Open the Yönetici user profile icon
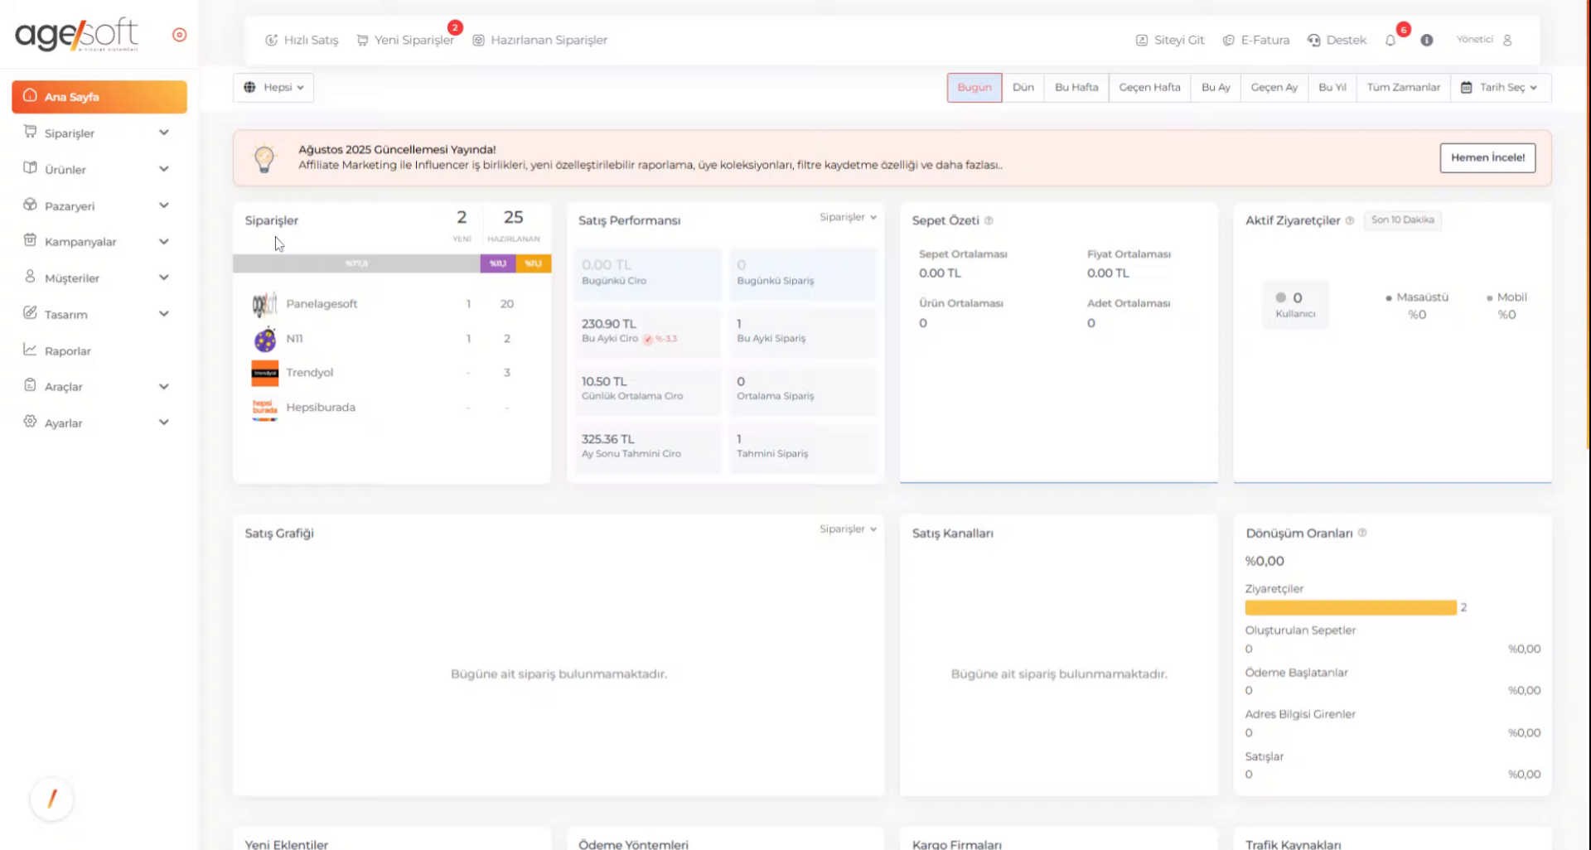This screenshot has width=1591, height=850. click(x=1507, y=40)
